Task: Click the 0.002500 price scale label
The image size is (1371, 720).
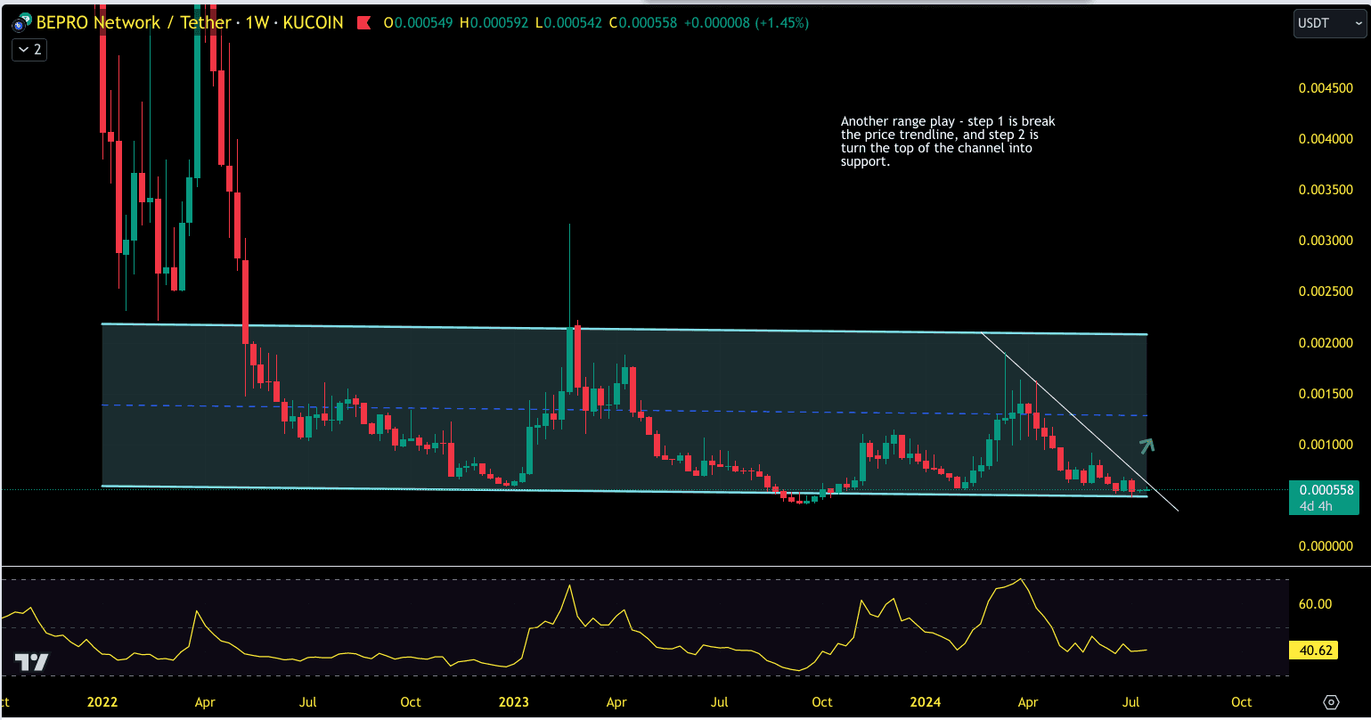Action: pos(1326,291)
